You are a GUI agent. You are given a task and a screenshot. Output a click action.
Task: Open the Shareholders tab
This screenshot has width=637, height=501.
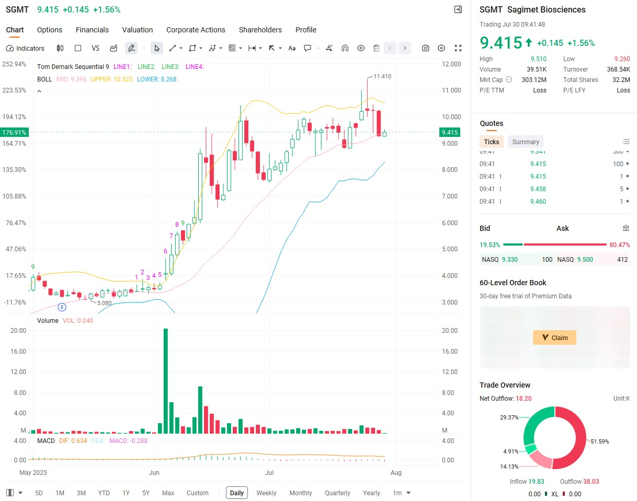(x=260, y=30)
